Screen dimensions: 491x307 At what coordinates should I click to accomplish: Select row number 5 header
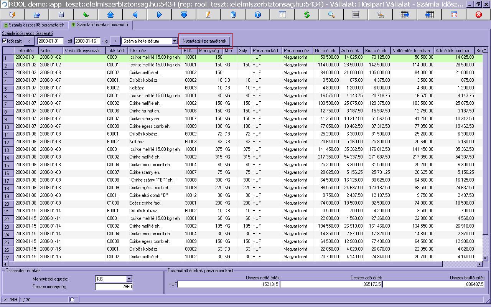coord(8,88)
